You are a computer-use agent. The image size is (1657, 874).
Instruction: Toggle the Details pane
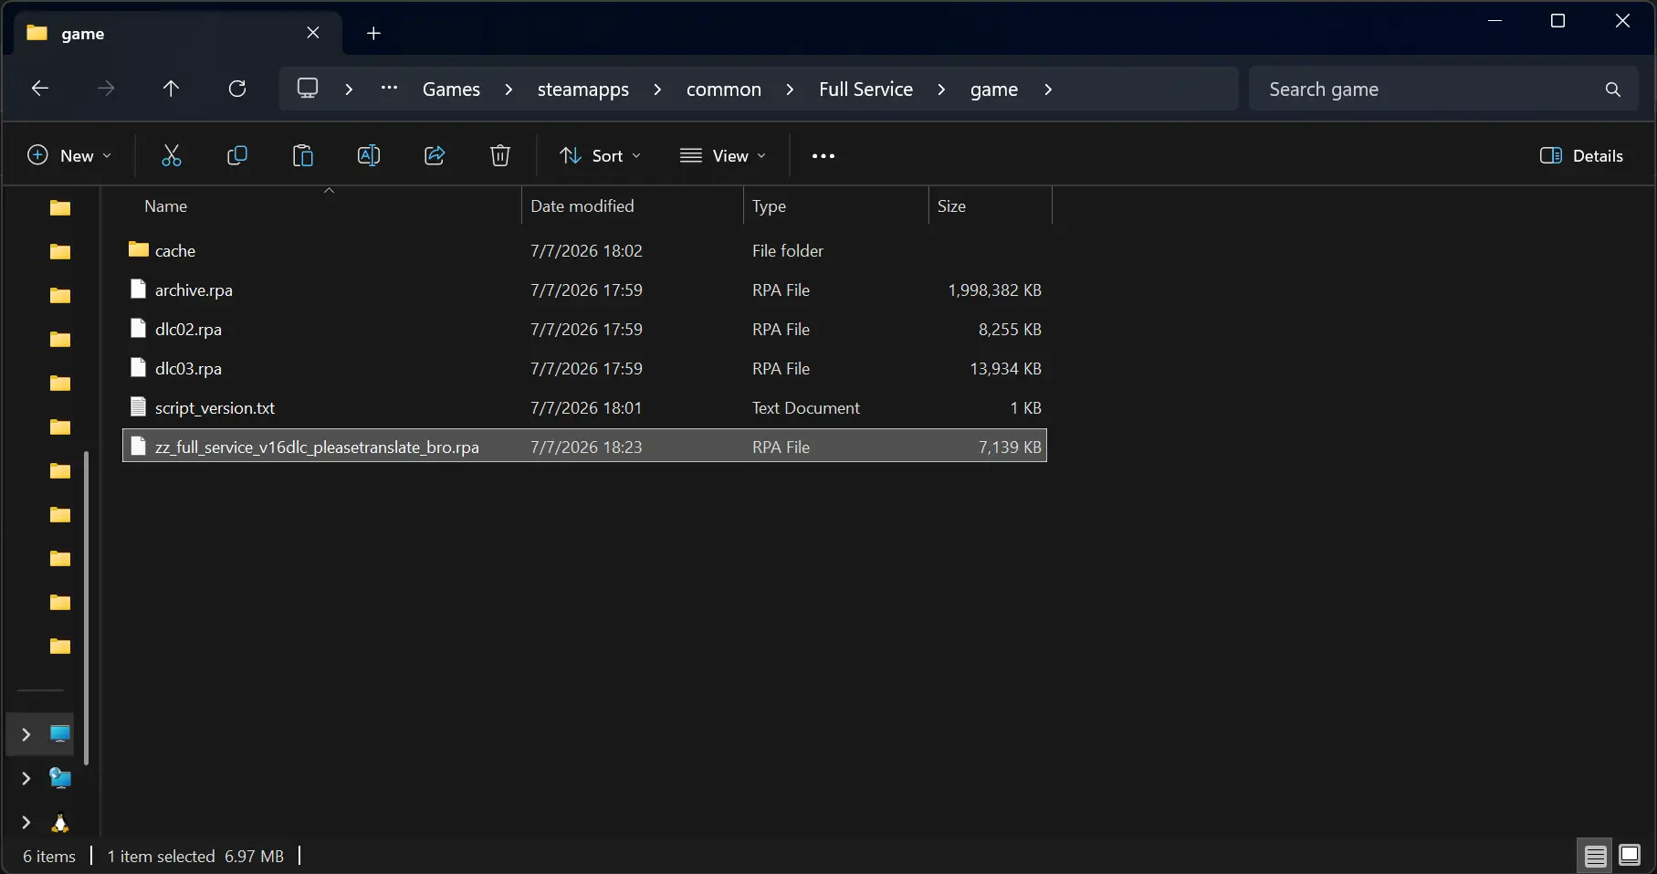pyautogui.click(x=1581, y=155)
